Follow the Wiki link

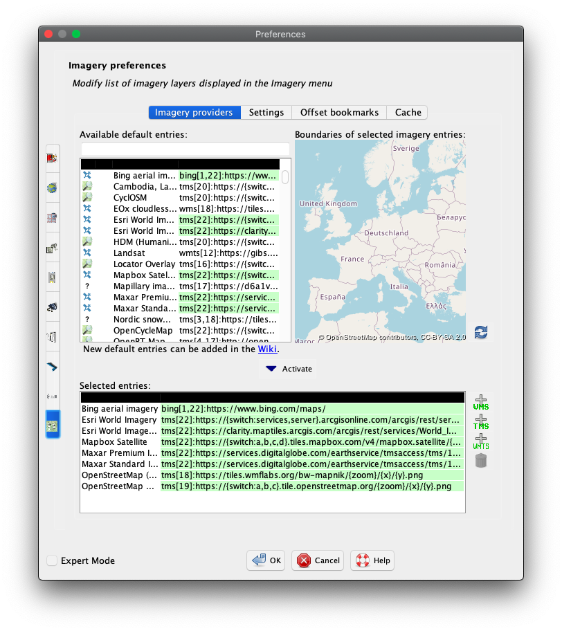click(267, 349)
